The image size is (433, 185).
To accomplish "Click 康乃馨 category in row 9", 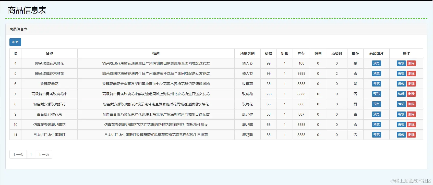I will [247, 114].
